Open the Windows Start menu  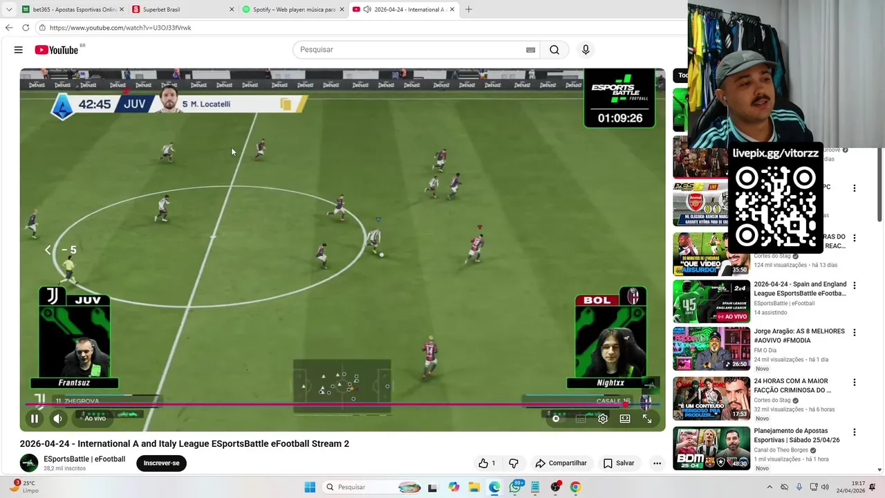pos(310,487)
